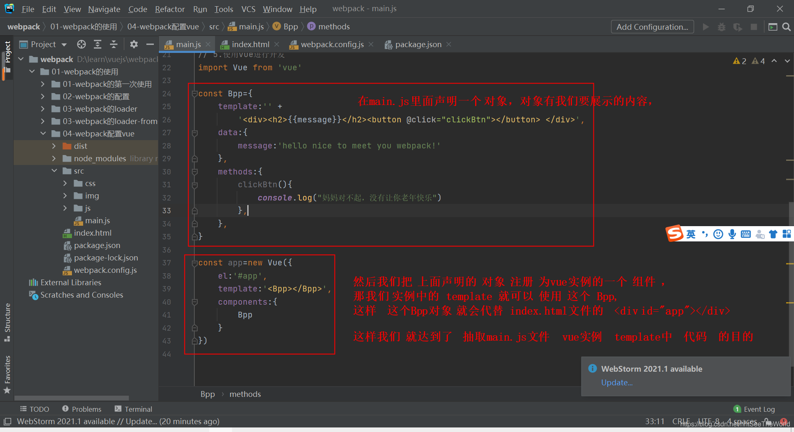Click the Select Opened File target icon
This screenshot has height=432, width=794.
click(81, 44)
